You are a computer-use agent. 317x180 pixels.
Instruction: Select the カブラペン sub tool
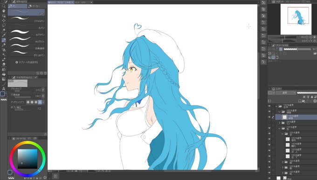pos(26,33)
